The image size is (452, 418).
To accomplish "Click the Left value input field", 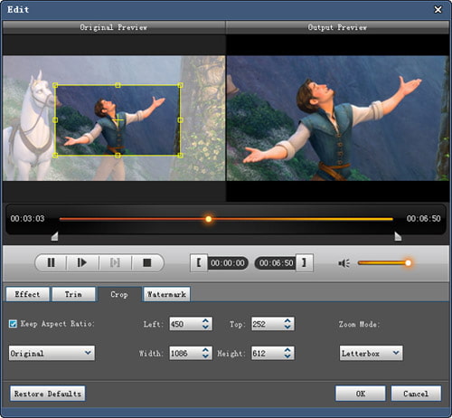I will (185, 324).
